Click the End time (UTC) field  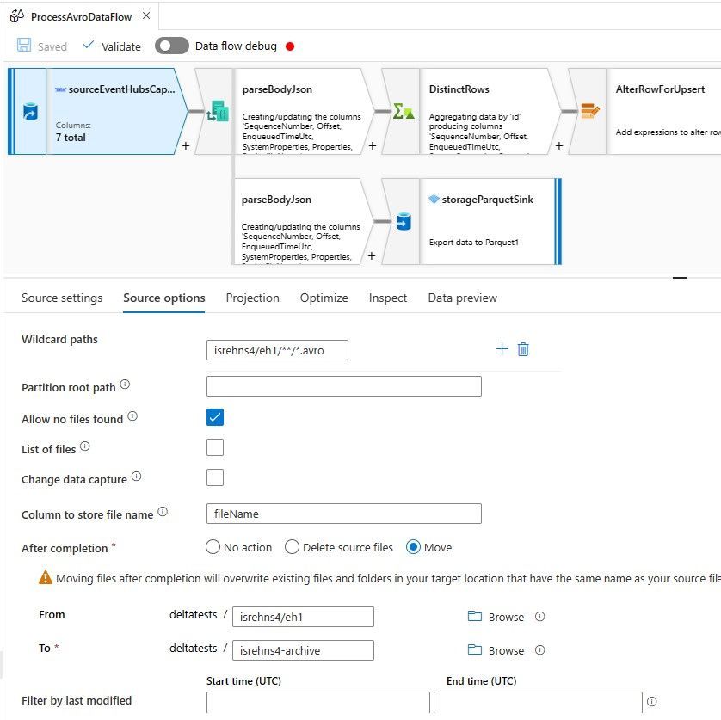[538, 702]
